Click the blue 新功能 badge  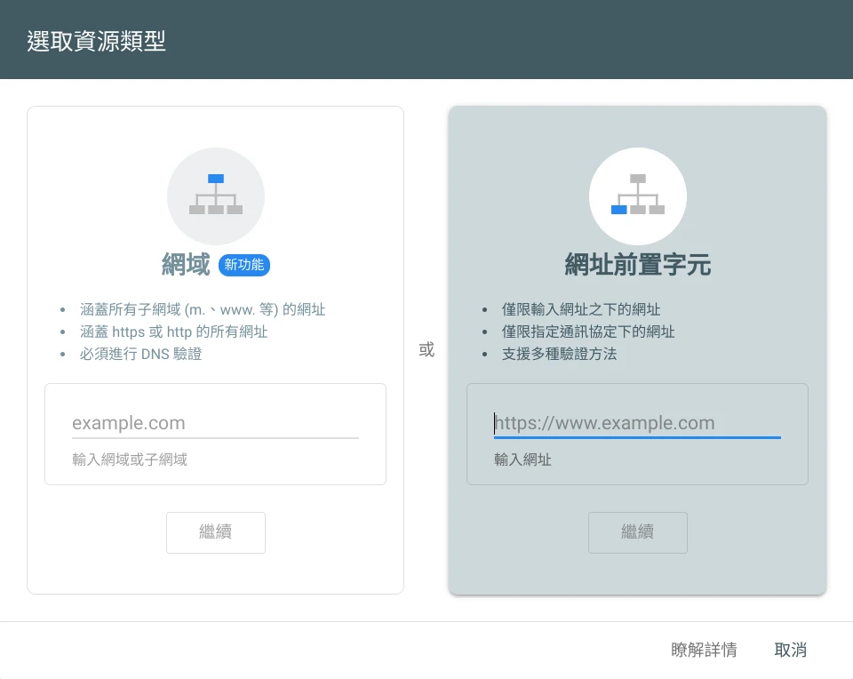[x=243, y=265]
